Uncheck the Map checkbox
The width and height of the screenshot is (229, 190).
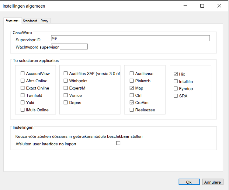coord(132,88)
